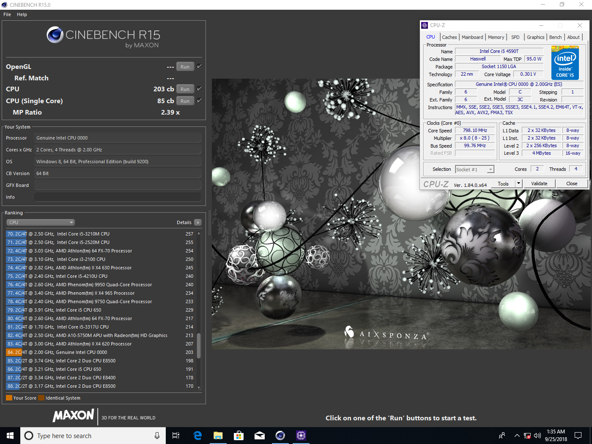Open the Action Center notifications icon

tap(578, 436)
